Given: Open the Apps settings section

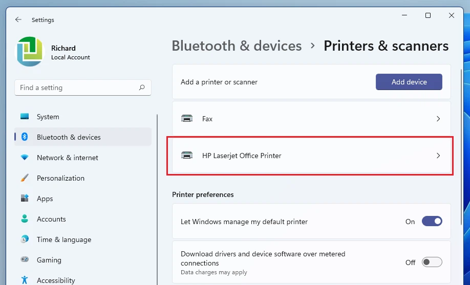Looking at the screenshot, I should (x=45, y=199).
